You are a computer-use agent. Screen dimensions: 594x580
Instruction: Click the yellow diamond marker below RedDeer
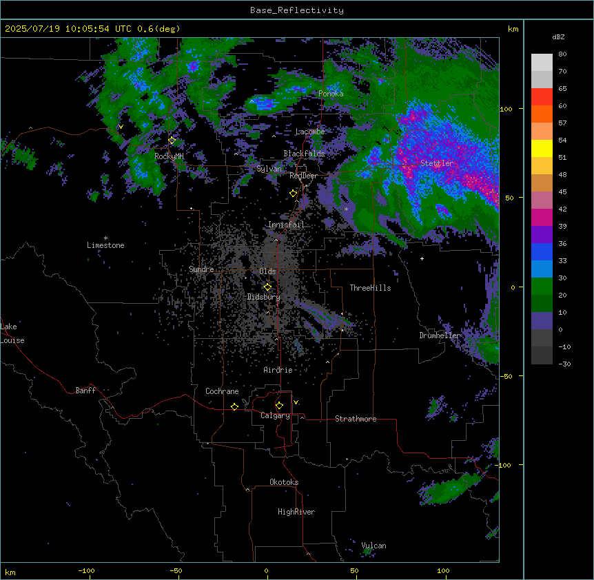point(293,194)
